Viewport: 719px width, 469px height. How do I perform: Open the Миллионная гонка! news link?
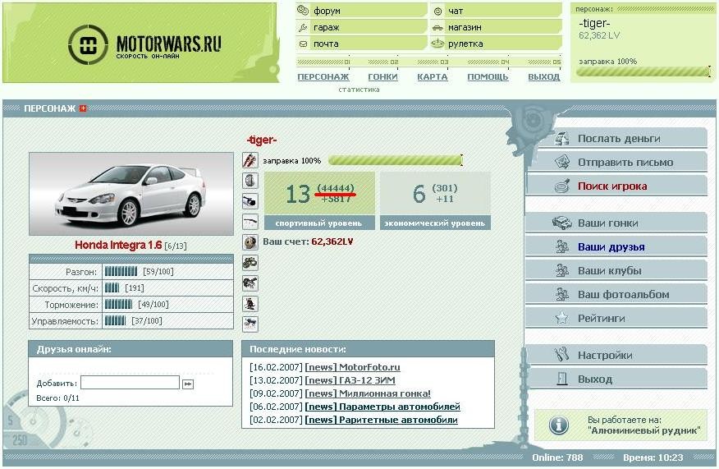[x=368, y=393]
